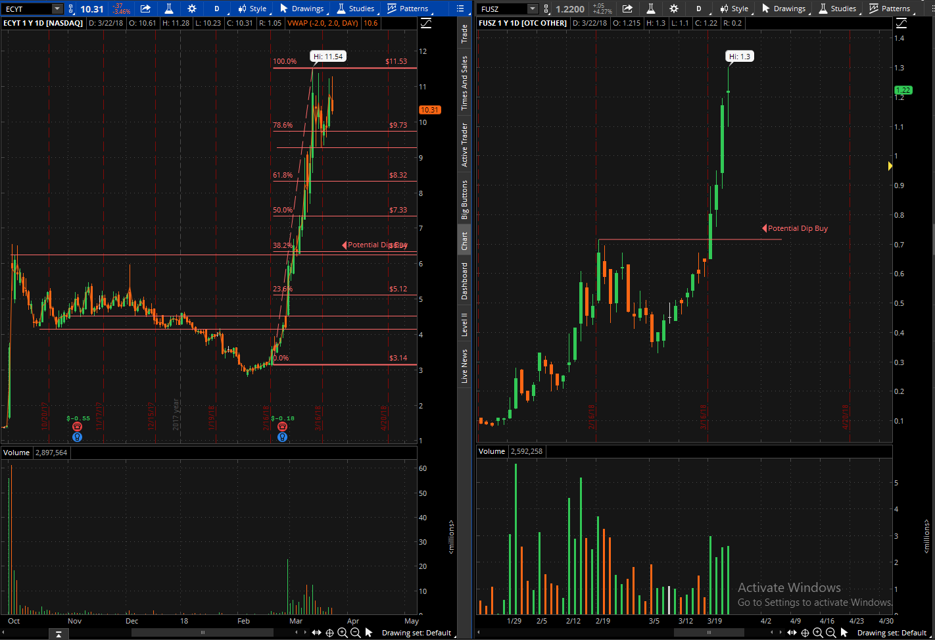Image resolution: width=935 pixels, height=640 pixels.
Task: Click the ECYT Volume study label
Action: click(16, 453)
